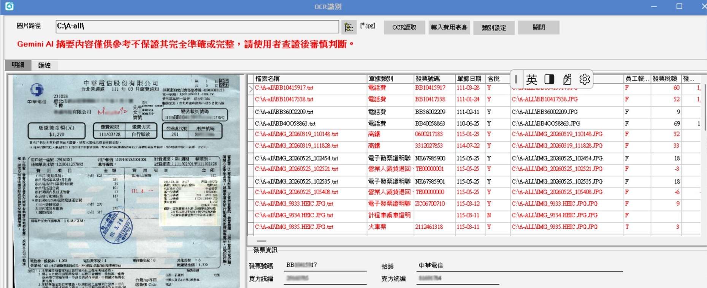Click the 買方統編 input field
Screen dimensions: 707x288
pos(325,279)
